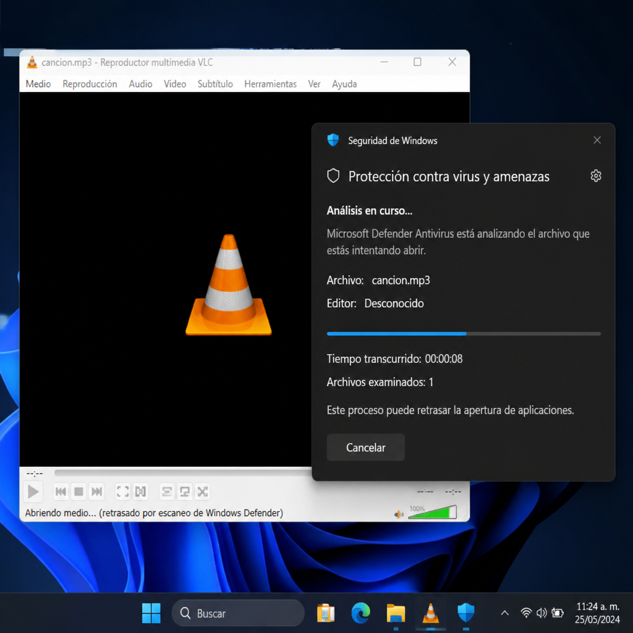The image size is (633, 633).
Task: Open the Audio menu
Action: (x=140, y=84)
